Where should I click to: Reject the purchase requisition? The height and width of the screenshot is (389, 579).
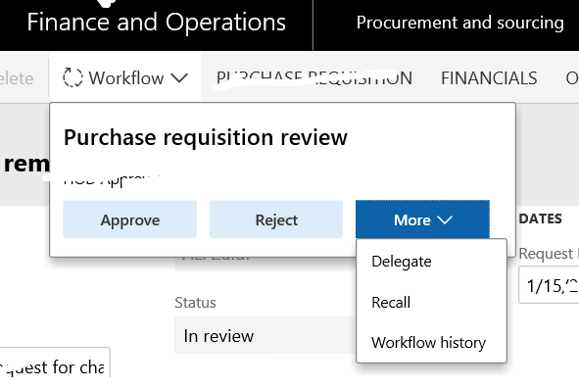(276, 219)
